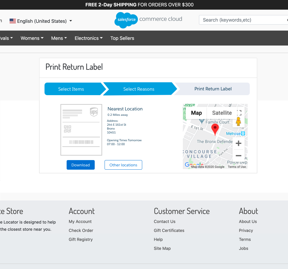Click the map's Terms of Use link
288x269 pixels.
pyautogui.click(x=237, y=167)
